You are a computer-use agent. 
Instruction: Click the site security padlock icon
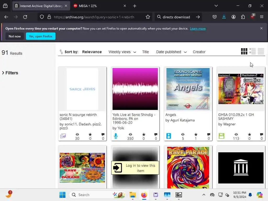tap(49, 17)
